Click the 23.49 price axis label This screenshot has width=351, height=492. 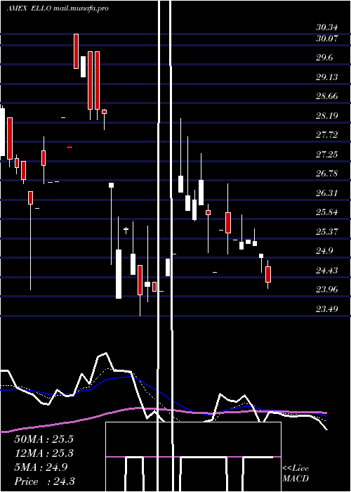(327, 309)
